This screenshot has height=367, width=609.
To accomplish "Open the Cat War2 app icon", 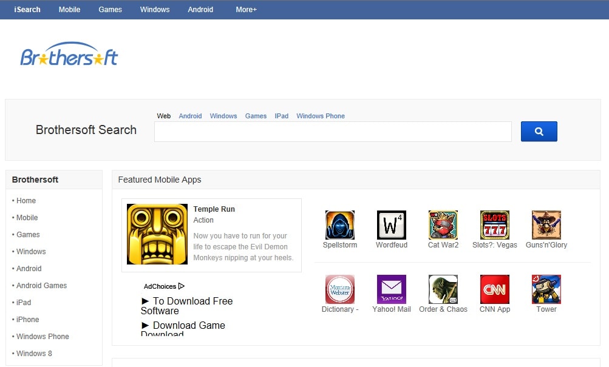I will click(x=443, y=225).
